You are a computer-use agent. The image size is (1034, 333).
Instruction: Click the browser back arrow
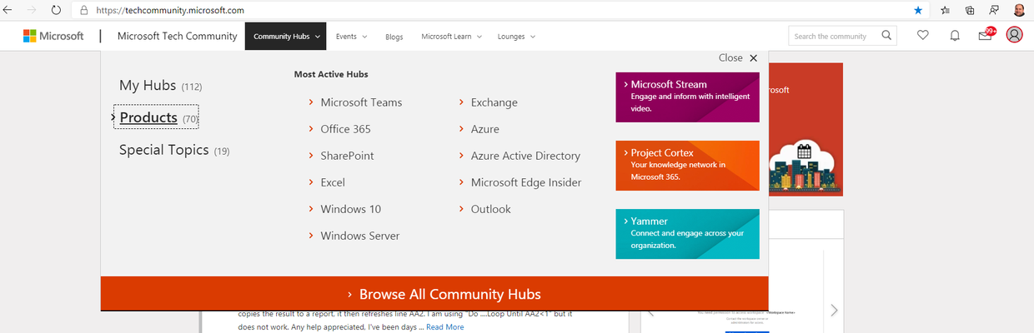pyautogui.click(x=8, y=10)
